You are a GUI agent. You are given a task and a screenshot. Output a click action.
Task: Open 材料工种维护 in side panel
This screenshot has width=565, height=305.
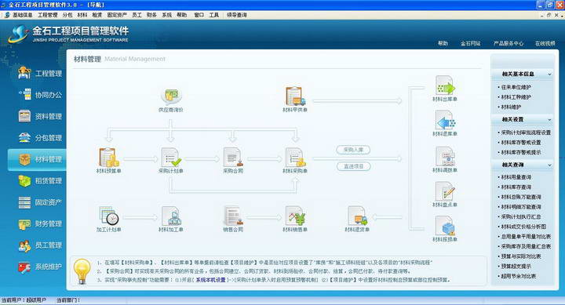[516, 97]
